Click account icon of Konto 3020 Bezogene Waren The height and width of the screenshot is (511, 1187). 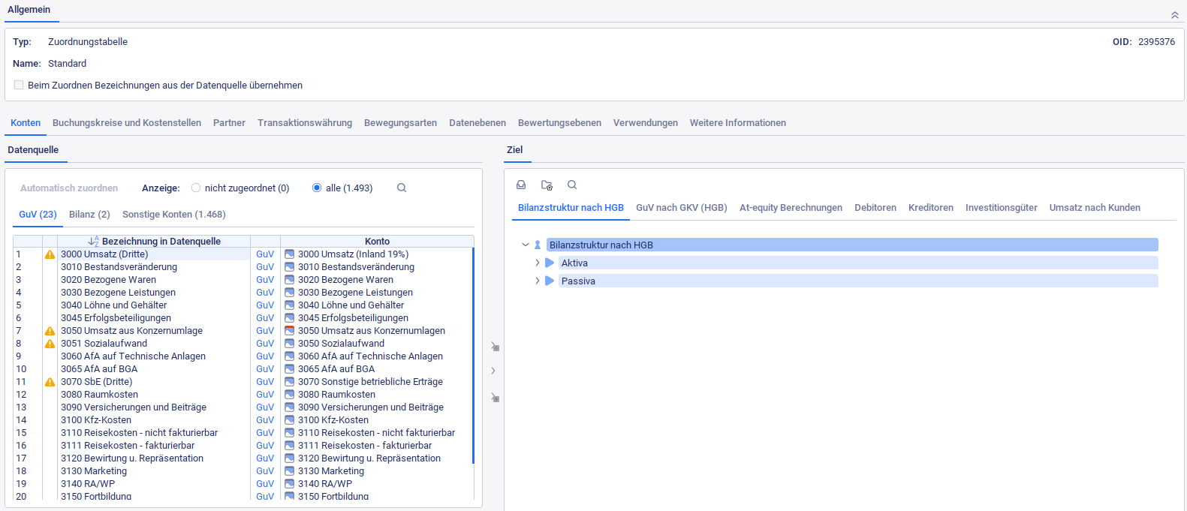click(x=289, y=280)
